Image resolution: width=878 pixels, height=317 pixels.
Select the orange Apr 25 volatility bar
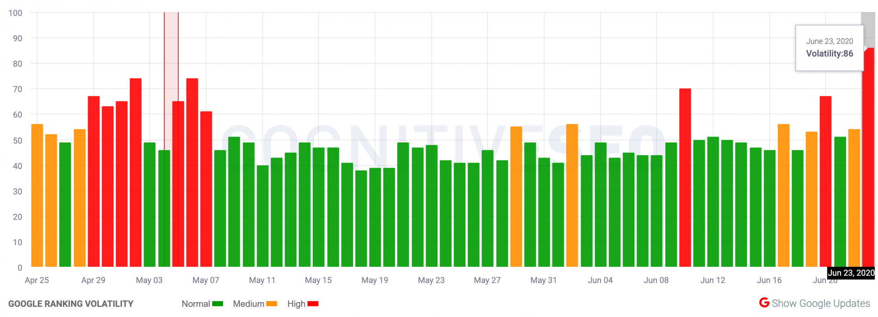pos(37,195)
